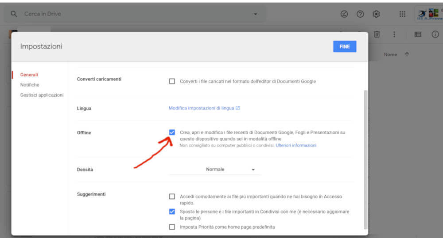The image size is (443, 238).
Task: Open the Gestisci applicazioni tab
Action: (x=42, y=95)
